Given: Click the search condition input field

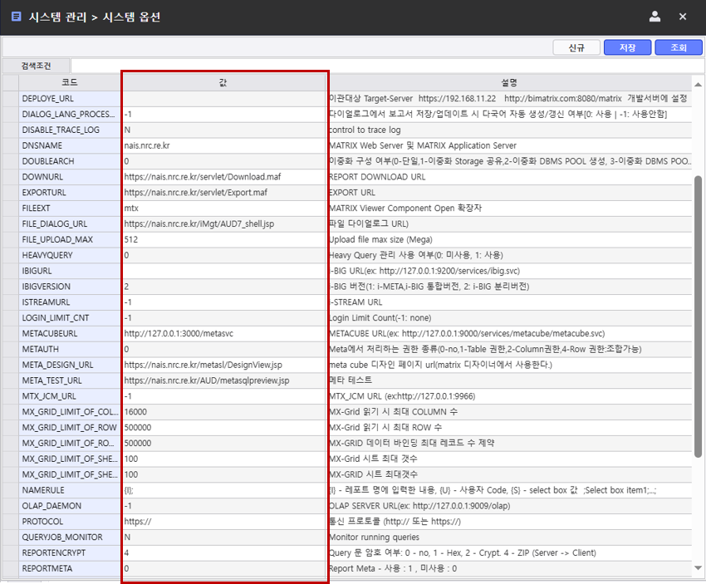Looking at the screenshot, I should point(382,66).
